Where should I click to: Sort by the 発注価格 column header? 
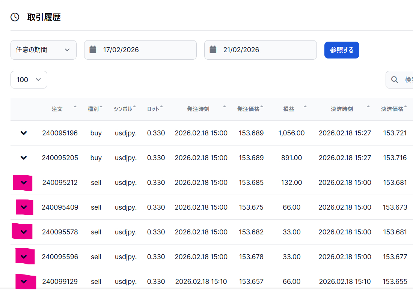click(248, 109)
